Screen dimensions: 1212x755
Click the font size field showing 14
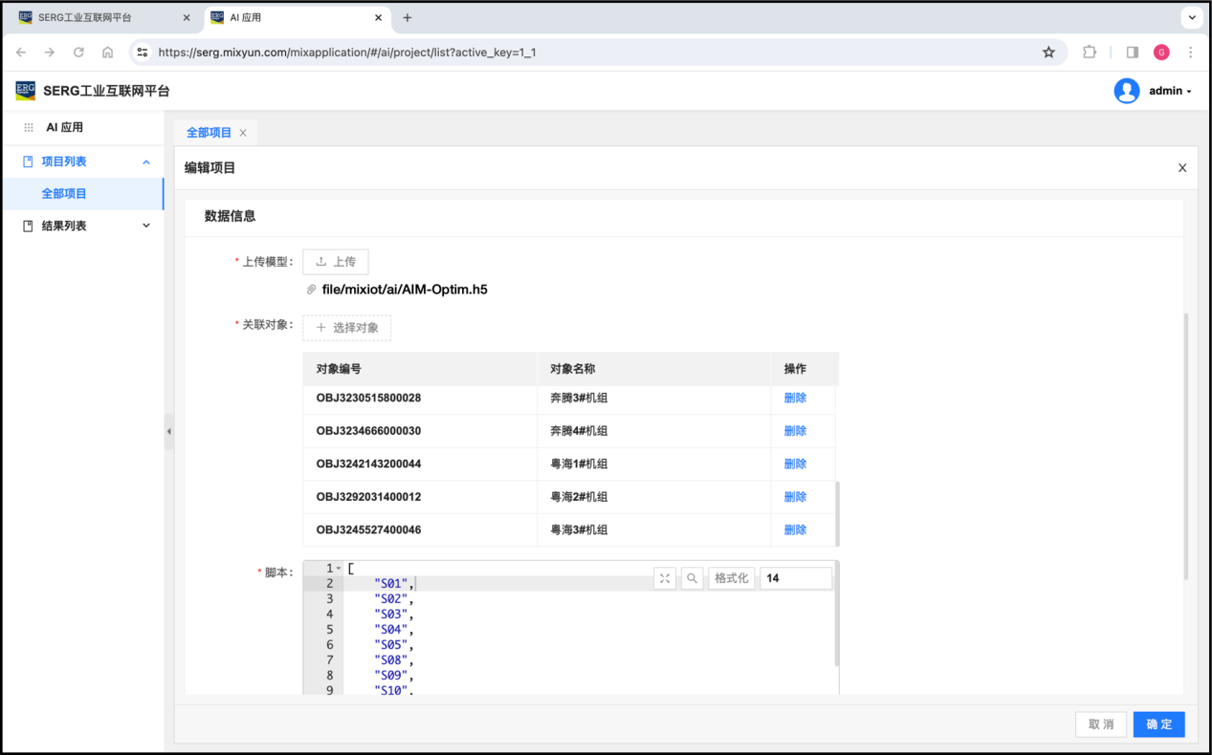[x=795, y=578]
